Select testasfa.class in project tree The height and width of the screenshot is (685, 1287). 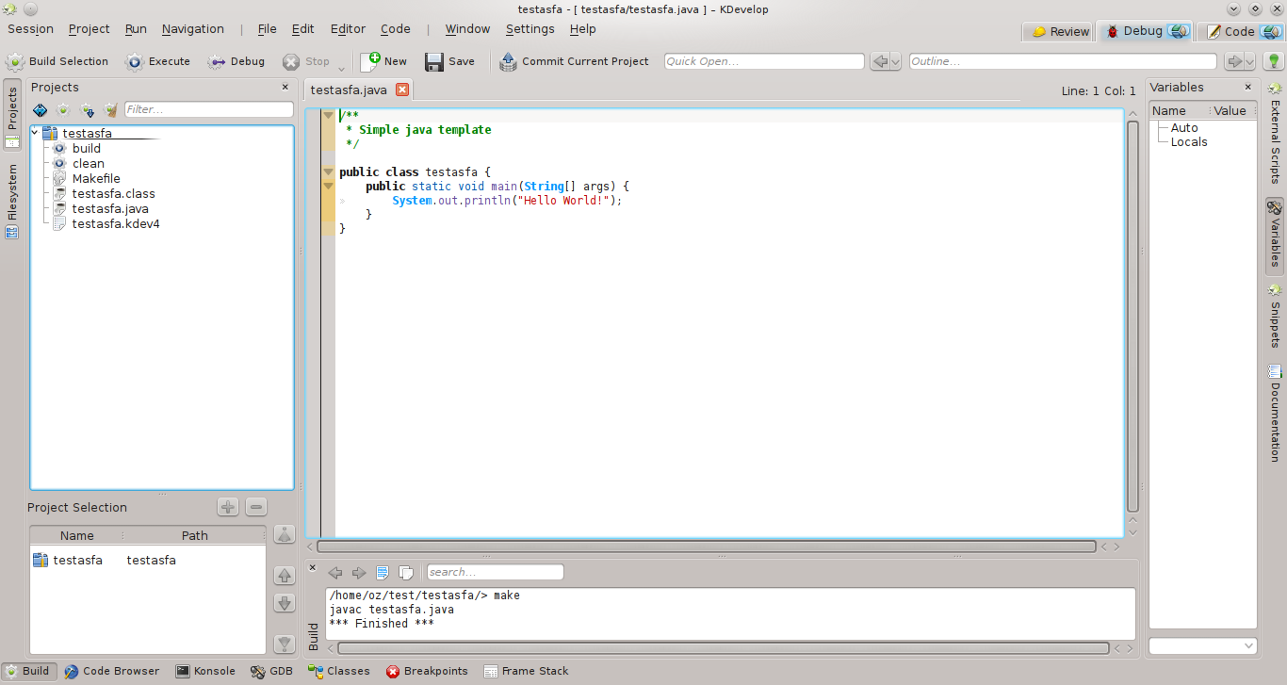(114, 193)
